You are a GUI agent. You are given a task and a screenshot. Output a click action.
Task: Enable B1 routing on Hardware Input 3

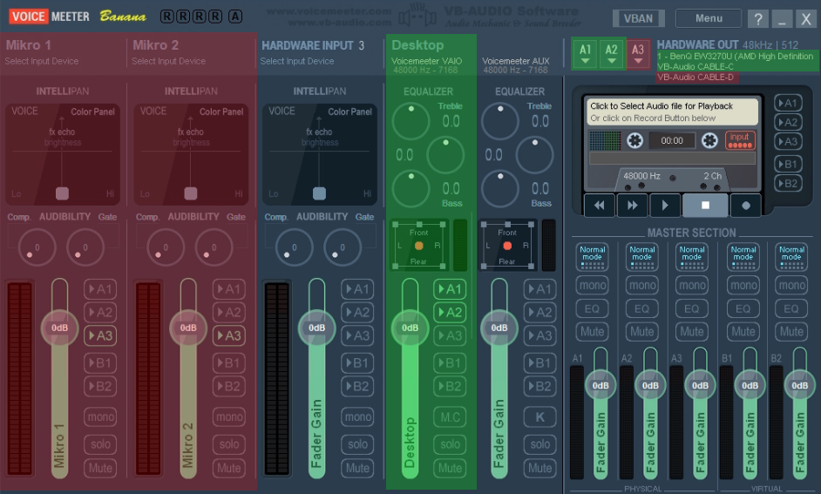pos(357,362)
